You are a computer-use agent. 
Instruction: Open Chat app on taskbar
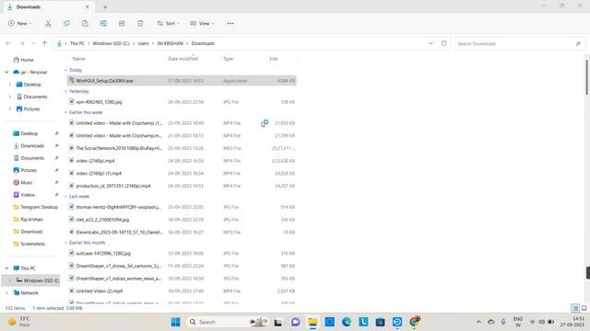click(x=295, y=322)
